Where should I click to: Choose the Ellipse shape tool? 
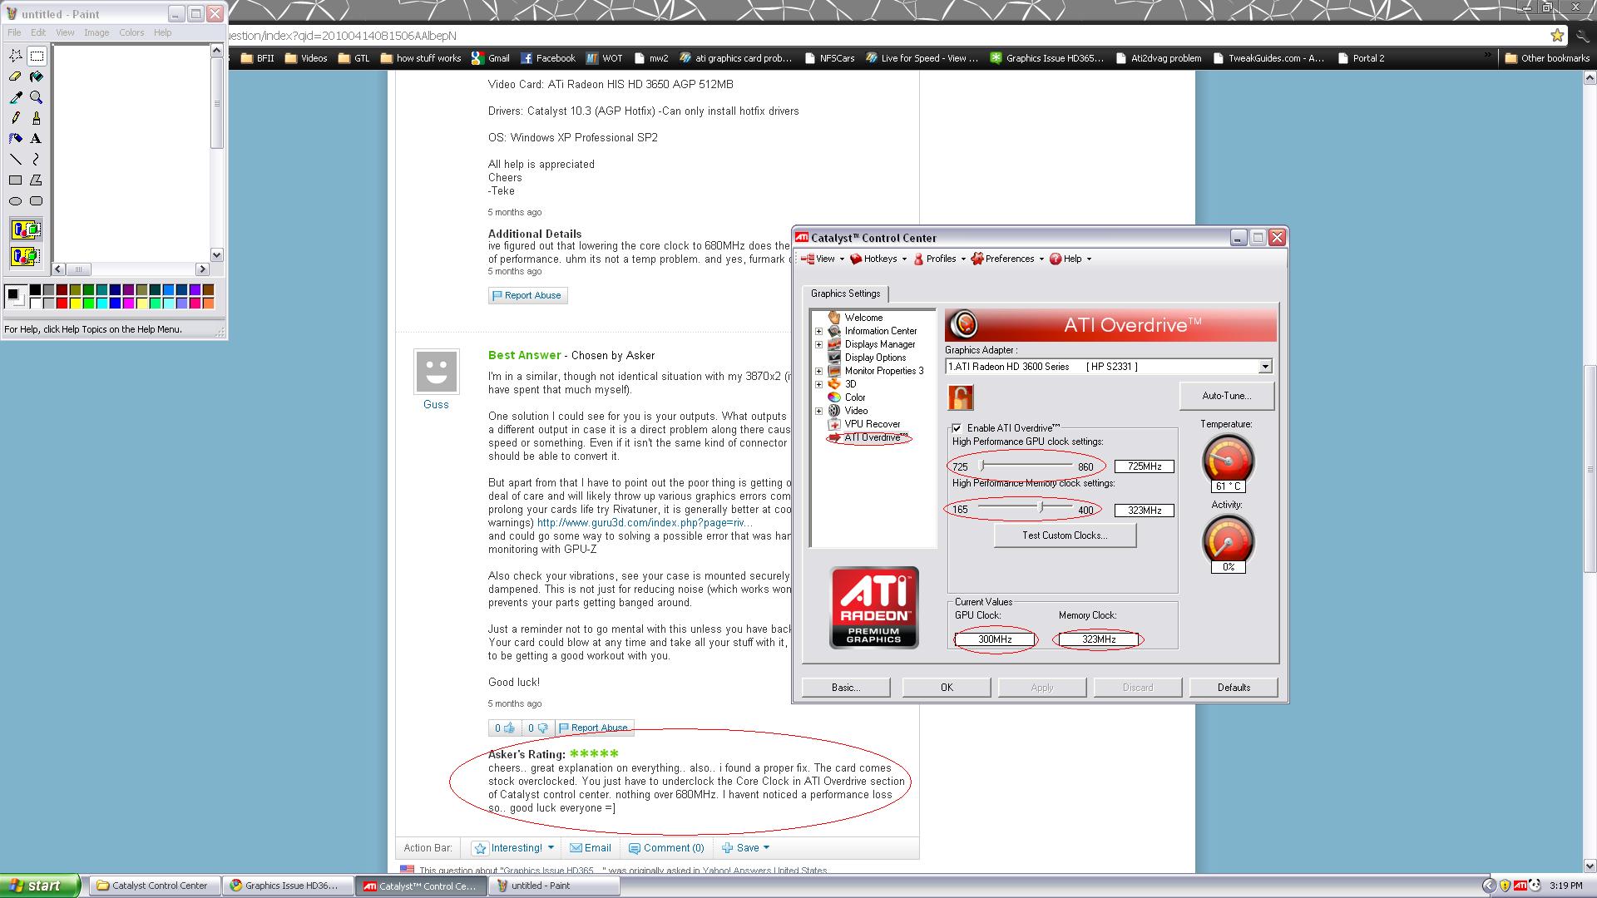pyautogui.click(x=15, y=201)
